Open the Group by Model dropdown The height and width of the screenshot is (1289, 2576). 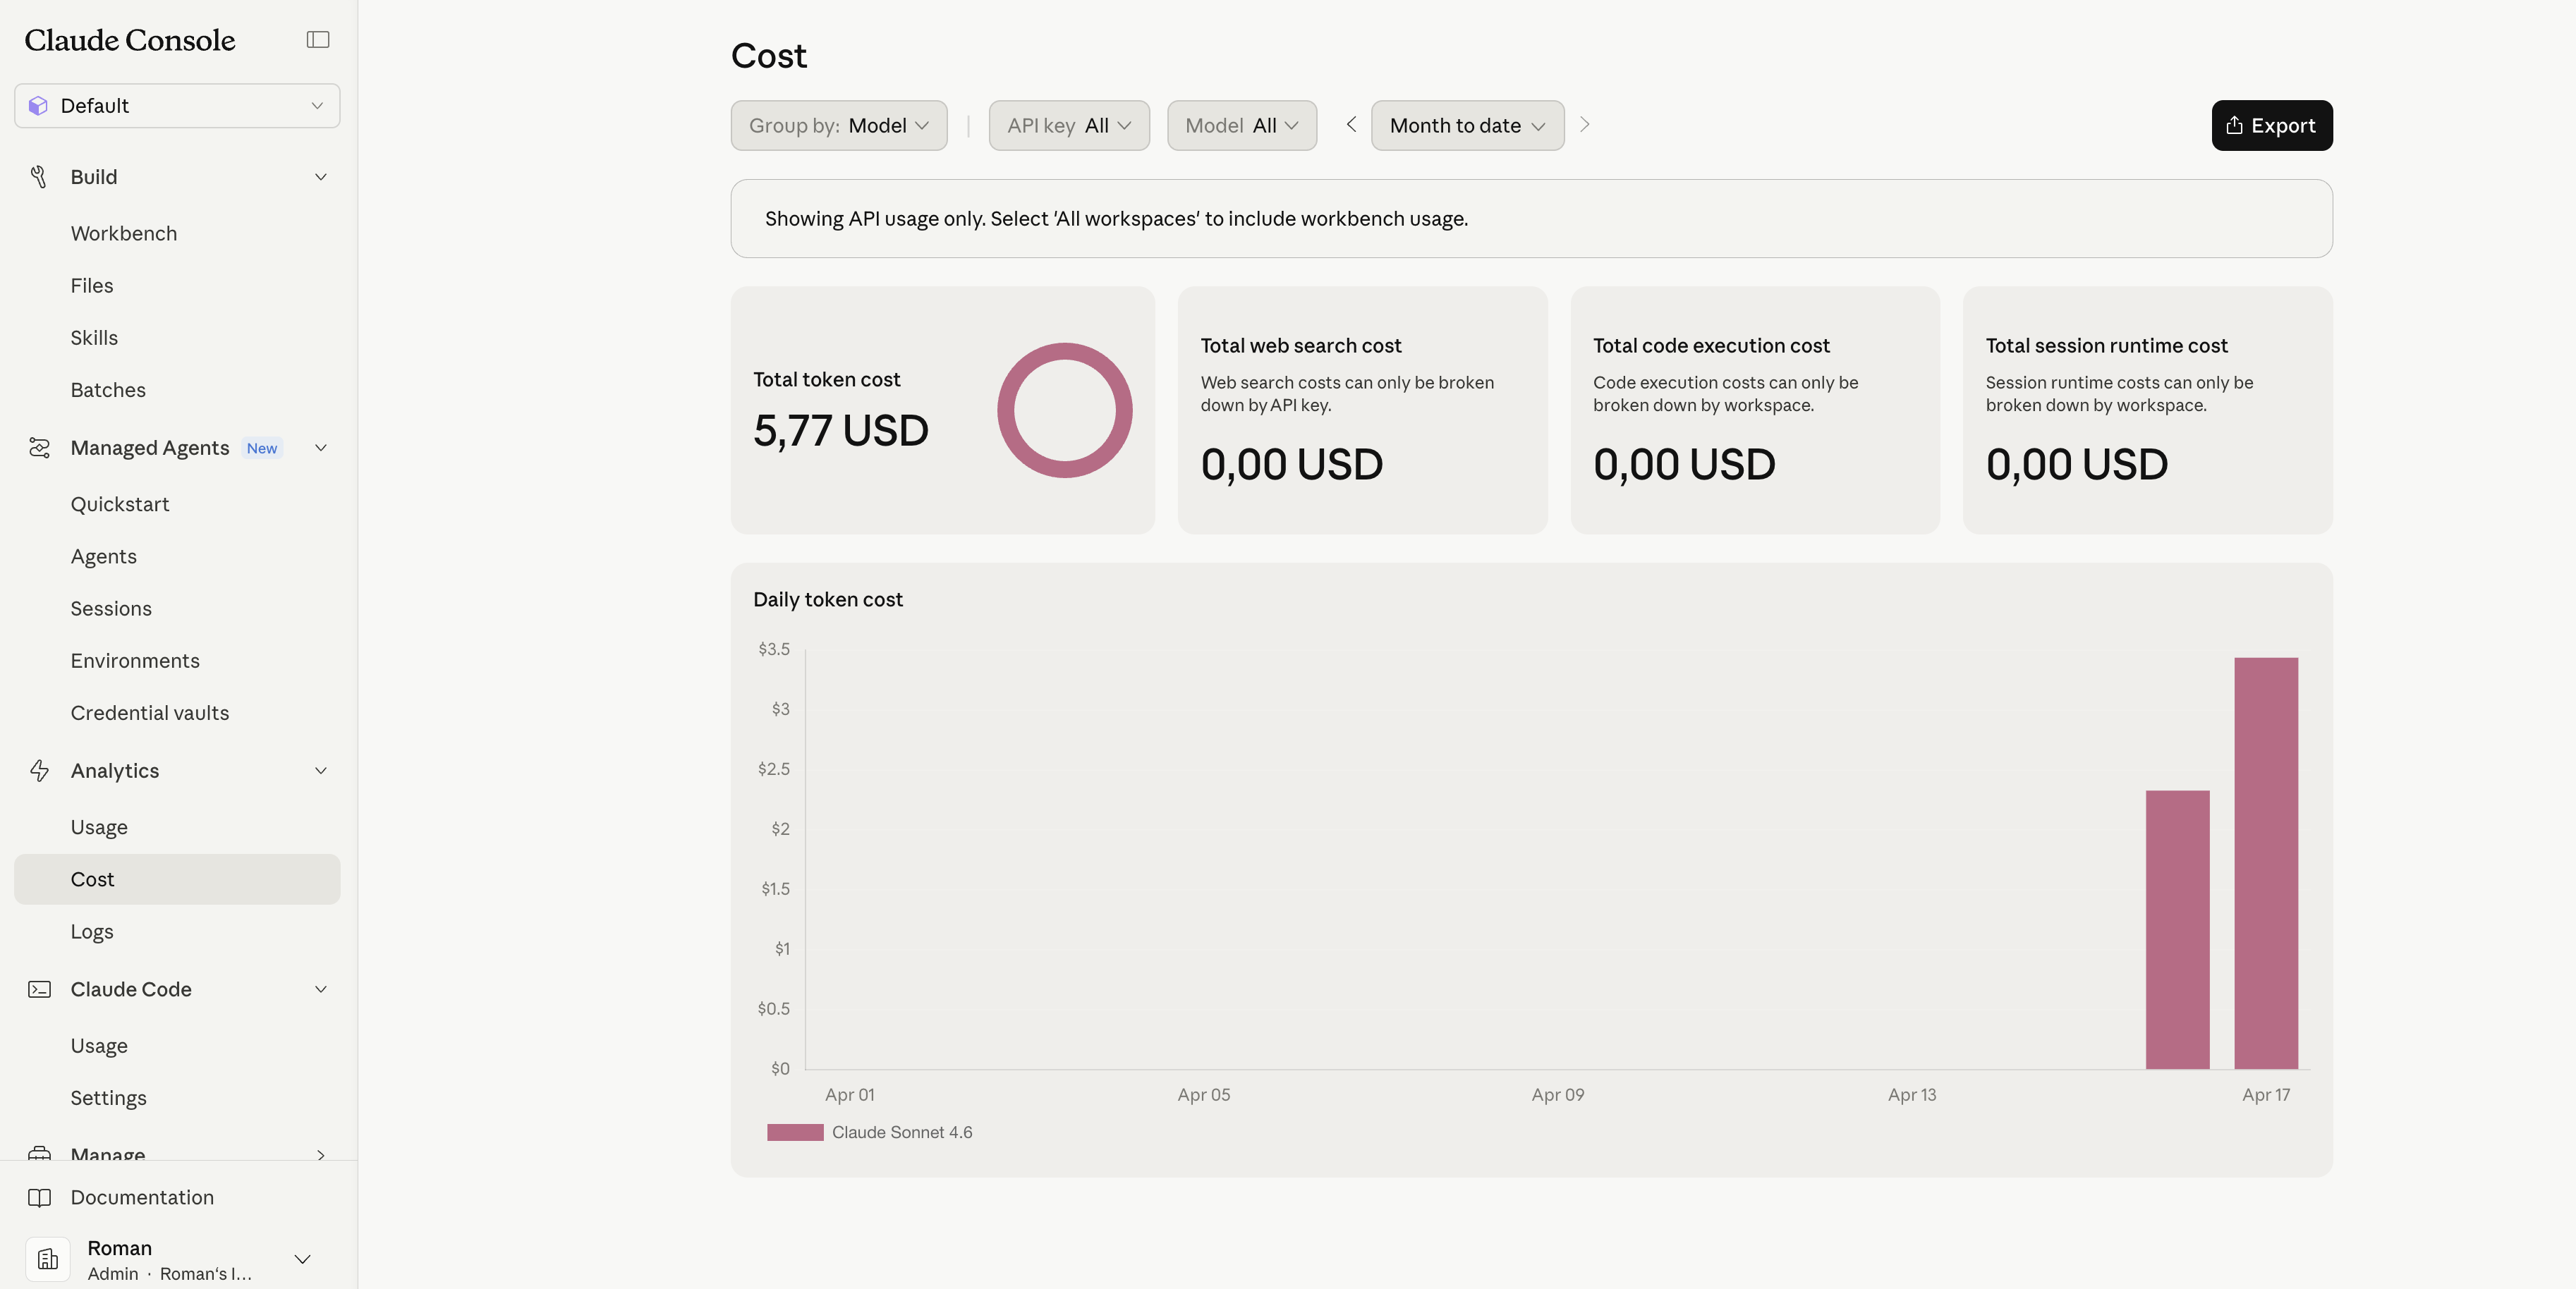coord(839,126)
